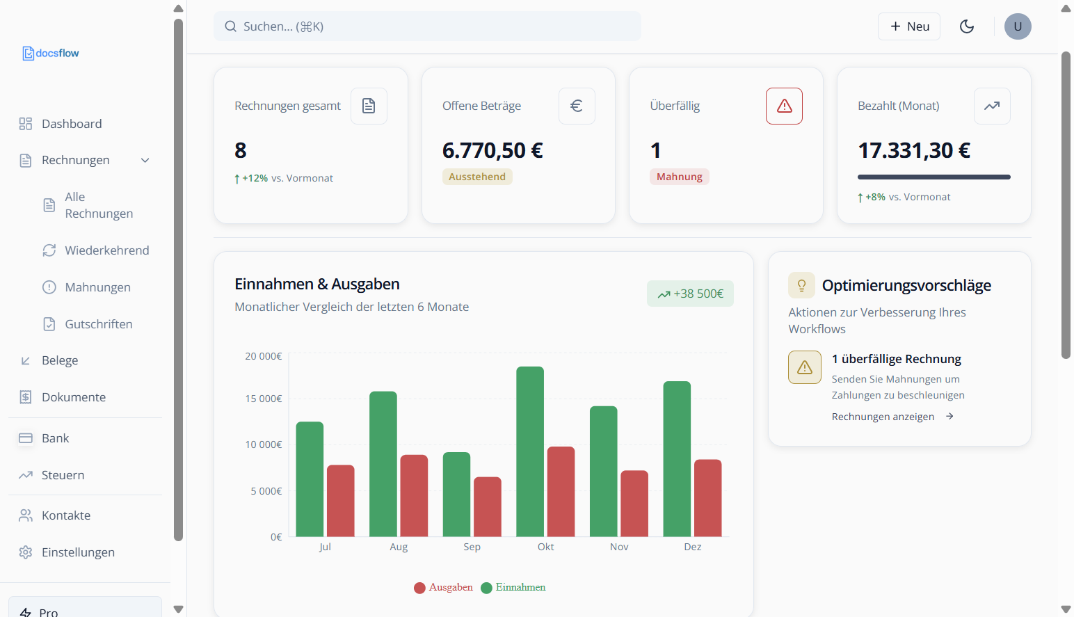Click the yellow warning icon for overdue invoice
The image size is (1074, 617).
click(804, 367)
